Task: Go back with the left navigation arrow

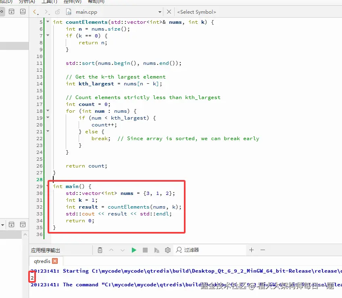Action: click(x=35, y=12)
